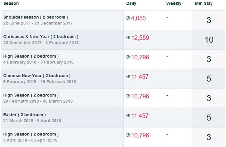Click date range 4 February 2018 - 8 February 2018
Viewport: 226px width, 147px height.
(x=38, y=62)
